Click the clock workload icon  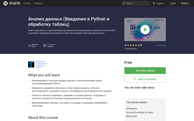click(45, 45)
